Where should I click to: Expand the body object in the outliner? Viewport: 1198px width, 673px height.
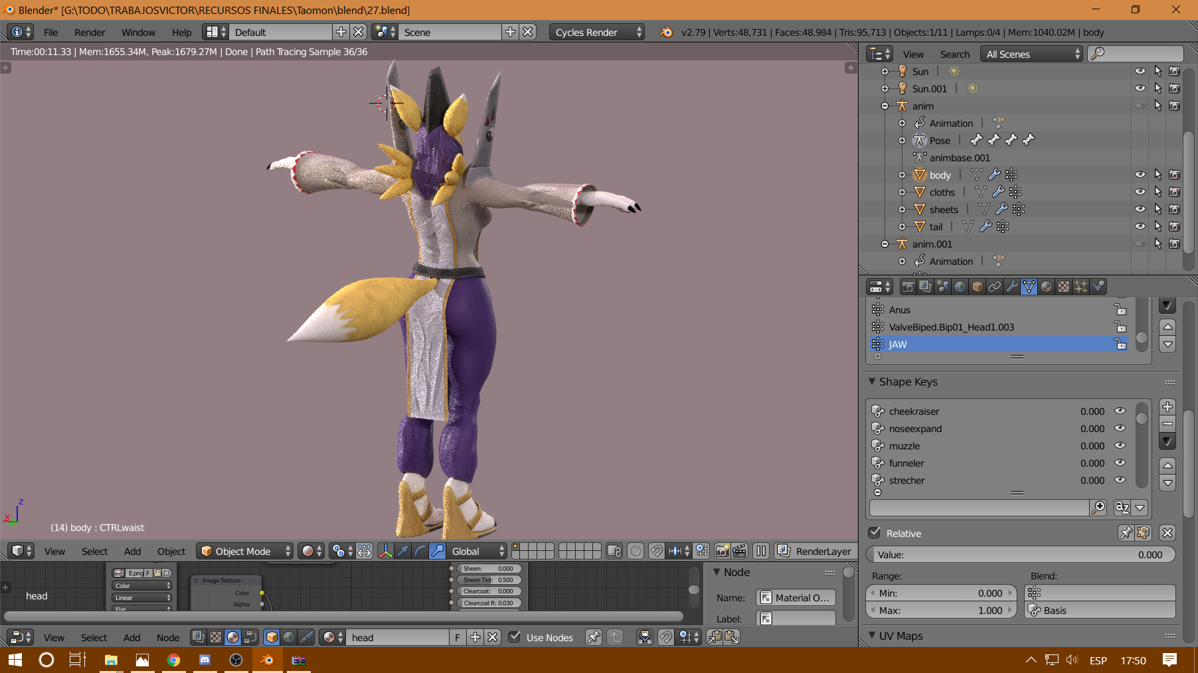(x=902, y=175)
